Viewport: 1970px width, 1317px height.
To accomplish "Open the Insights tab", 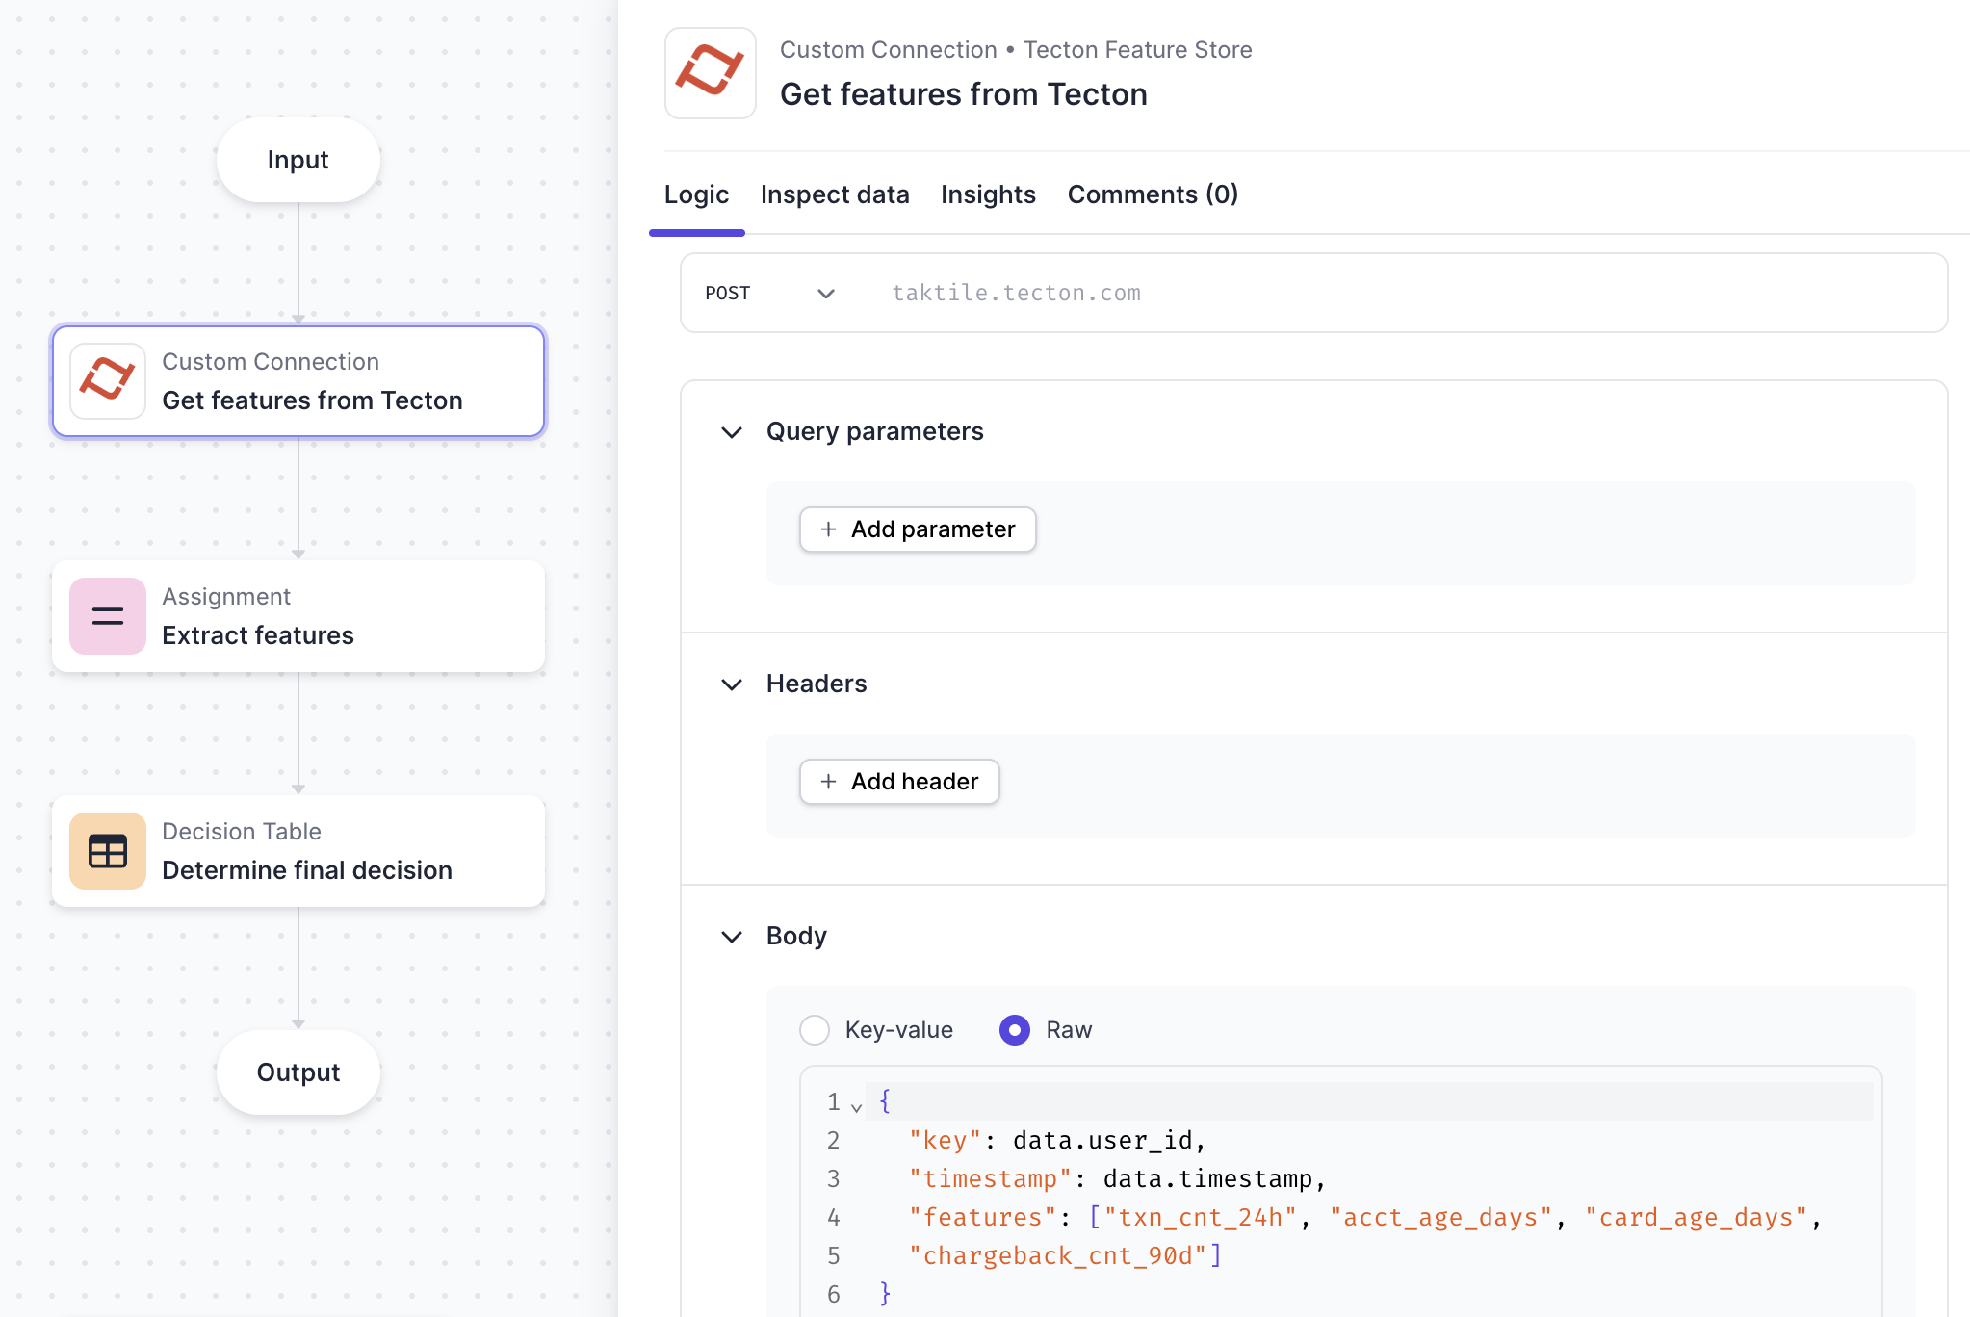I will (x=988, y=195).
